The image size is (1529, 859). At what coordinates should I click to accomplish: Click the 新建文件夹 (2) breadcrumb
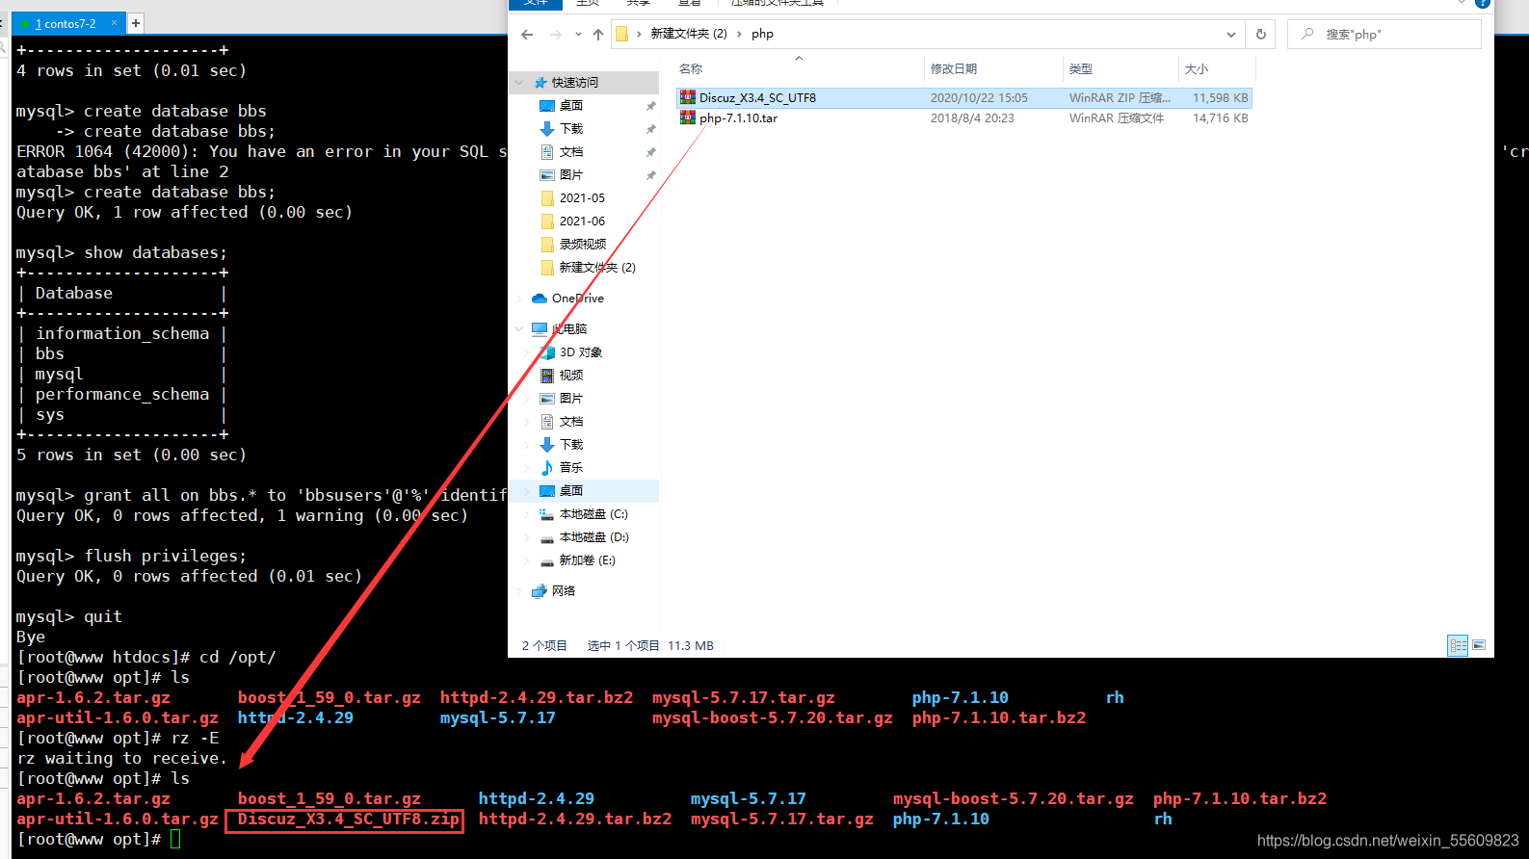pyautogui.click(x=689, y=34)
